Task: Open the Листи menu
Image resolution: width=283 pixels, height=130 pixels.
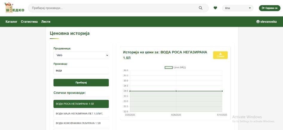Action: click(x=46, y=22)
